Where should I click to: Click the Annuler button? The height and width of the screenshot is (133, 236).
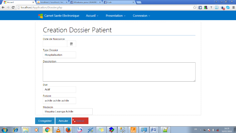(x=63, y=121)
